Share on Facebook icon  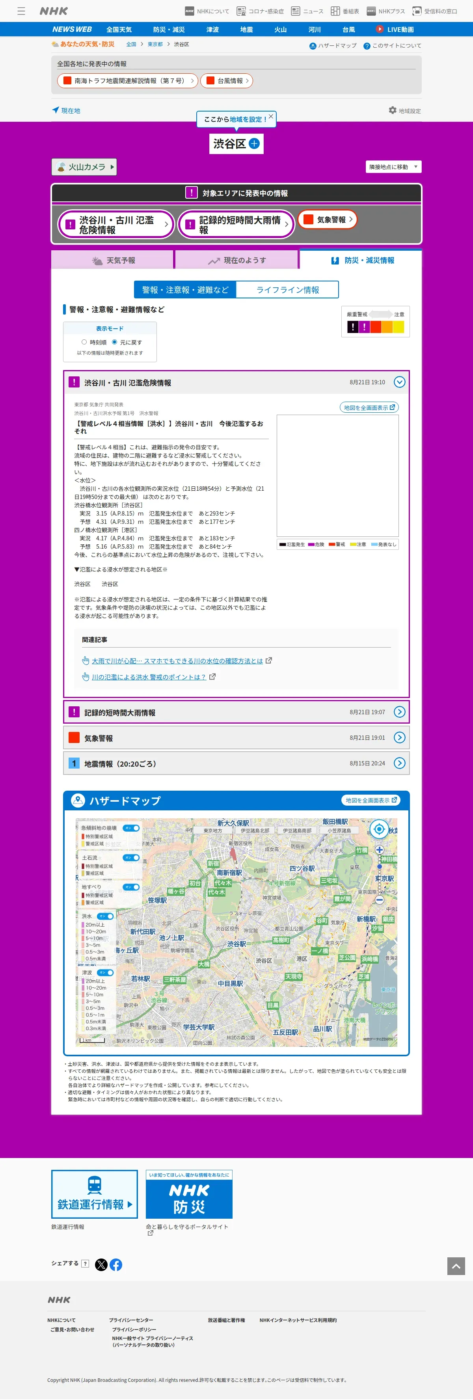click(116, 1265)
